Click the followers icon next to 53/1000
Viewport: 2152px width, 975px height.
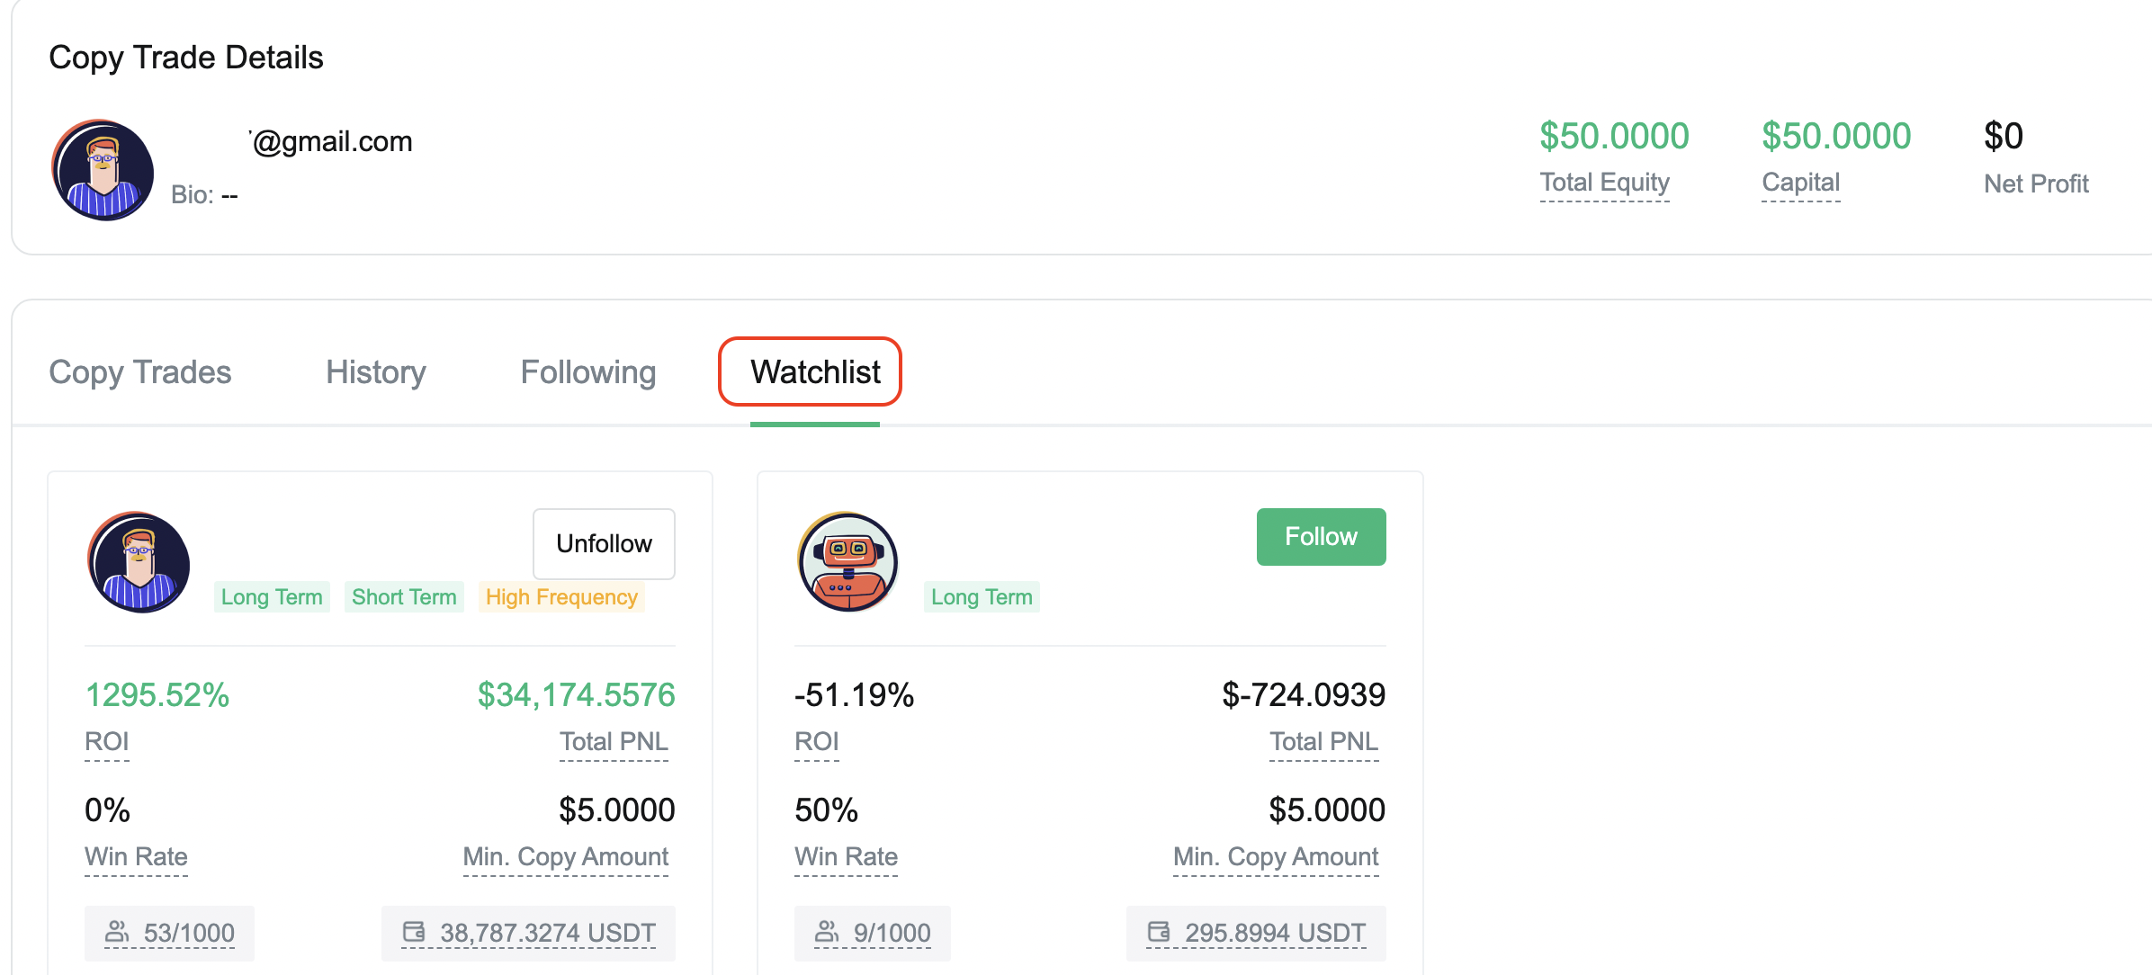pos(117,932)
